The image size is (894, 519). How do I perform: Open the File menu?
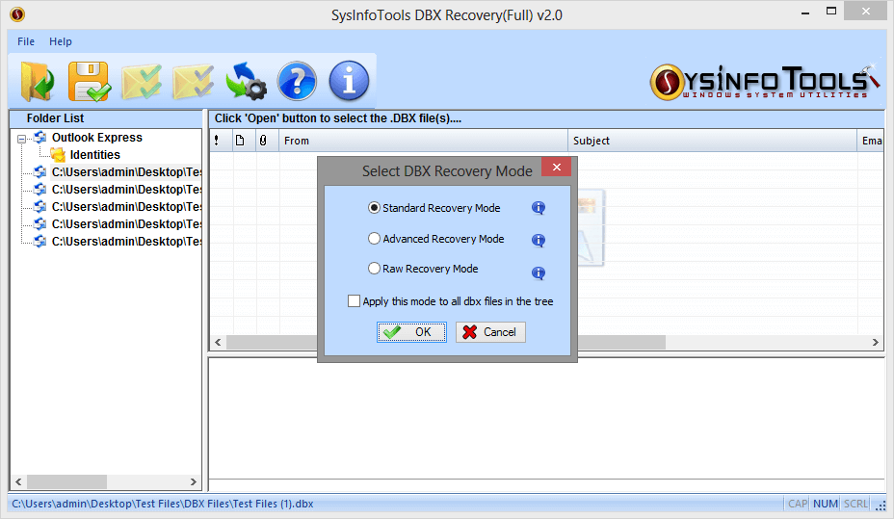26,41
